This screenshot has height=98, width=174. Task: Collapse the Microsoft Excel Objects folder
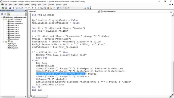tap(4, 19)
